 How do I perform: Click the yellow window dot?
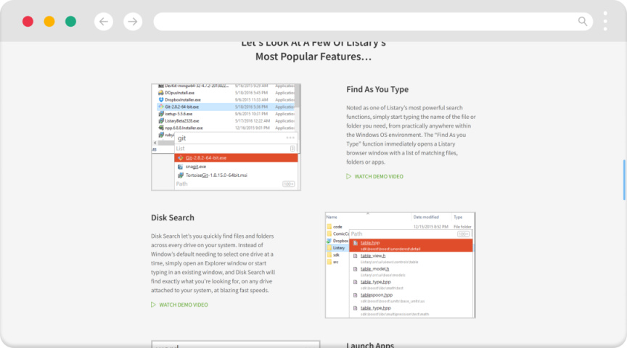pyautogui.click(x=49, y=22)
